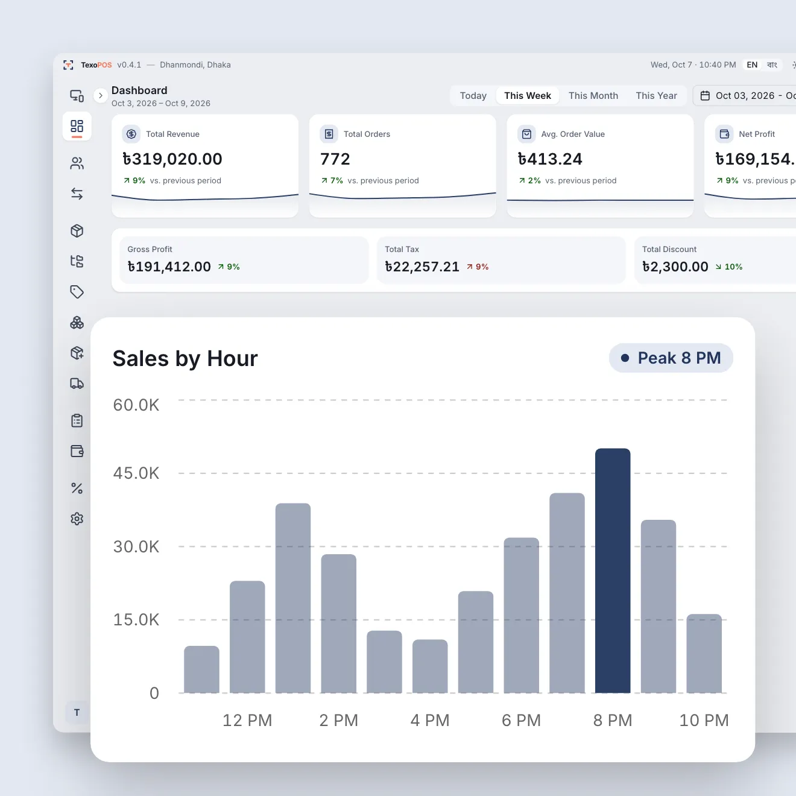Click the 2% vs. previous period on Avg. Order Value

pos(567,180)
